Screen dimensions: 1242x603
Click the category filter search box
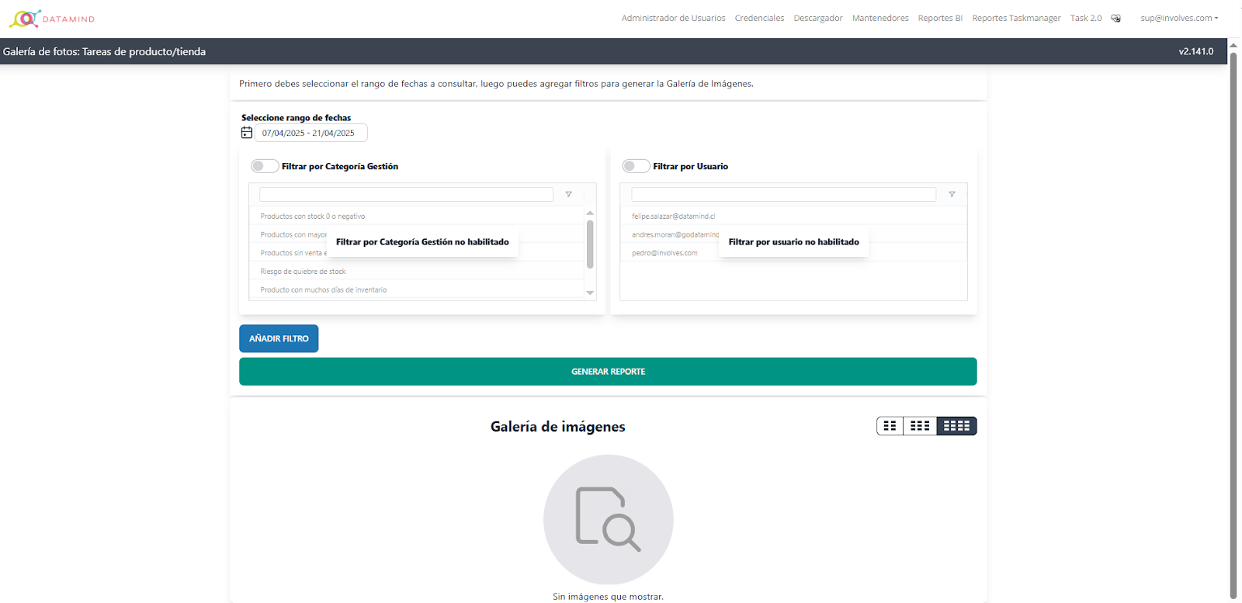(x=406, y=194)
